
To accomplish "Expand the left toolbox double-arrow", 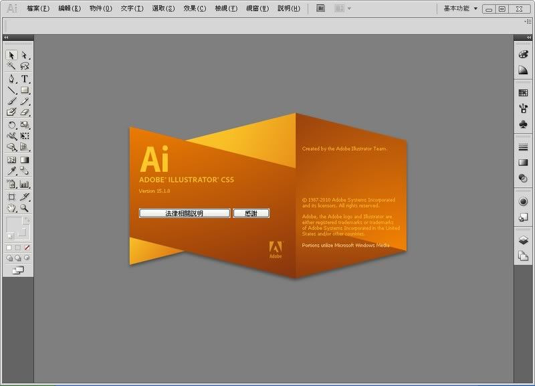I will pos(6,37).
